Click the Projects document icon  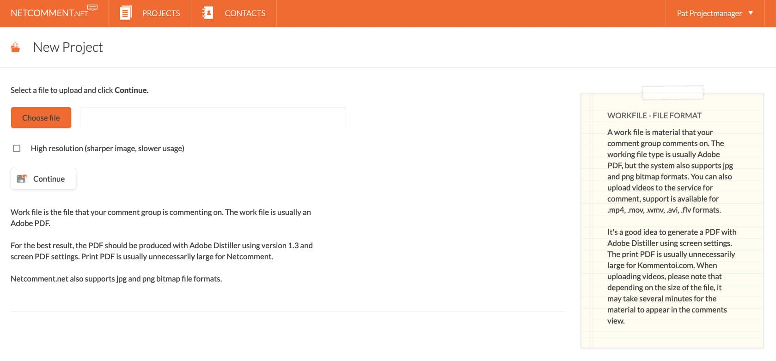[x=126, y=13]
